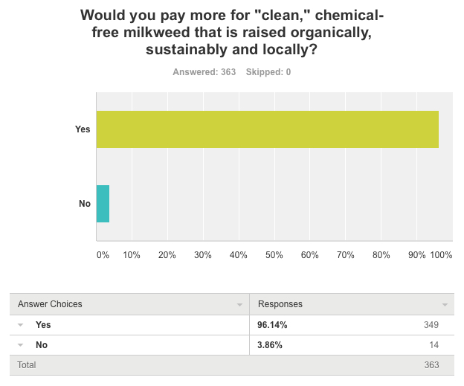Select the 349 response count

[431, 325]
